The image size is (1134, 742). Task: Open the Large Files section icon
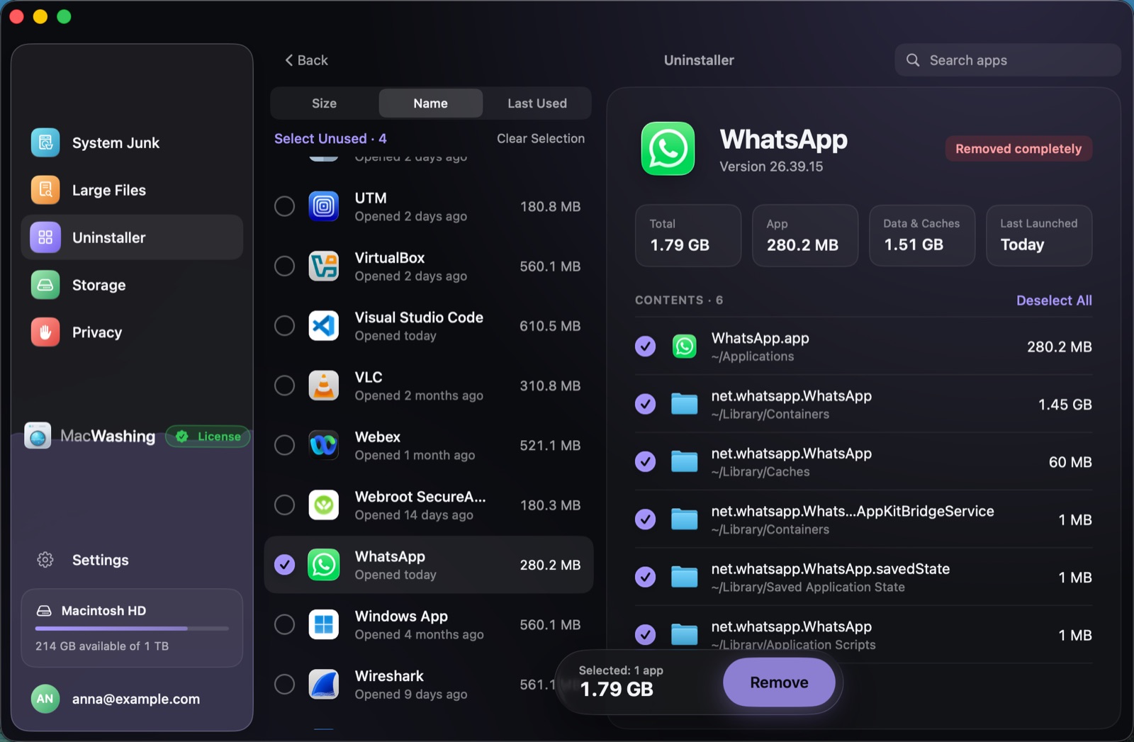[45, 190]
